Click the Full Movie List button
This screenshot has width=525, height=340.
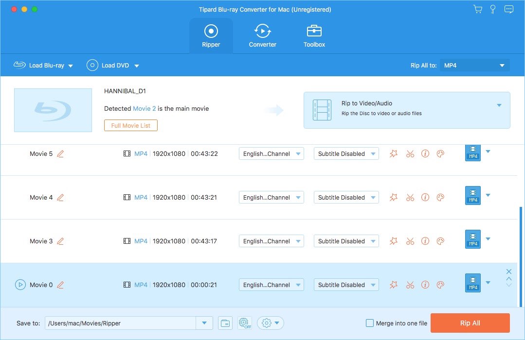[x=130, y=125]
